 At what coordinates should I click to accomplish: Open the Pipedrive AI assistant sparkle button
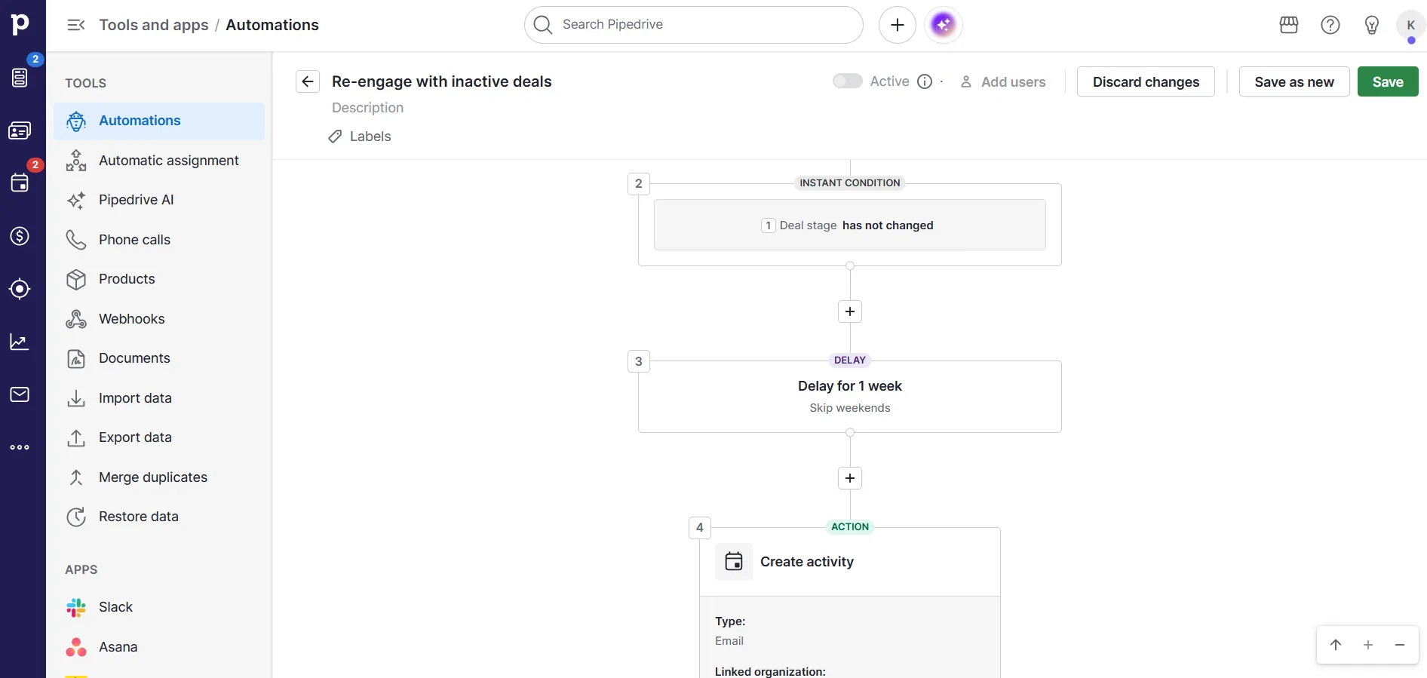[943, 25]
